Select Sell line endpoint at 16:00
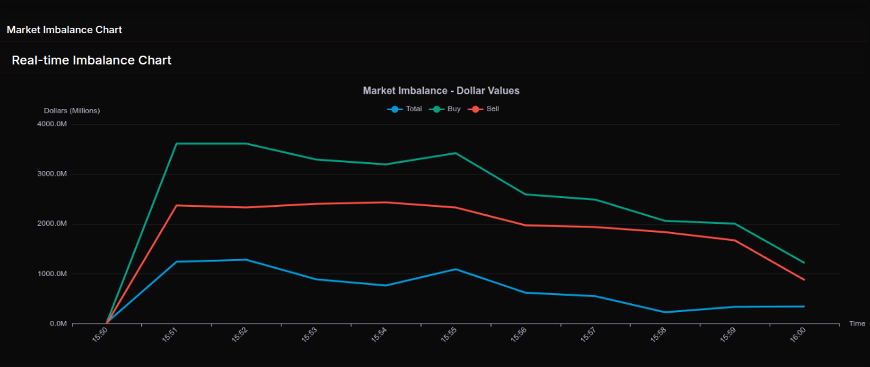 (804, 279)
